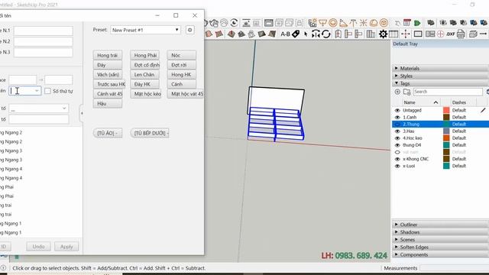Click the 'Hong Phải' button
Screen dimensions: 489x275
pos(145,55)
